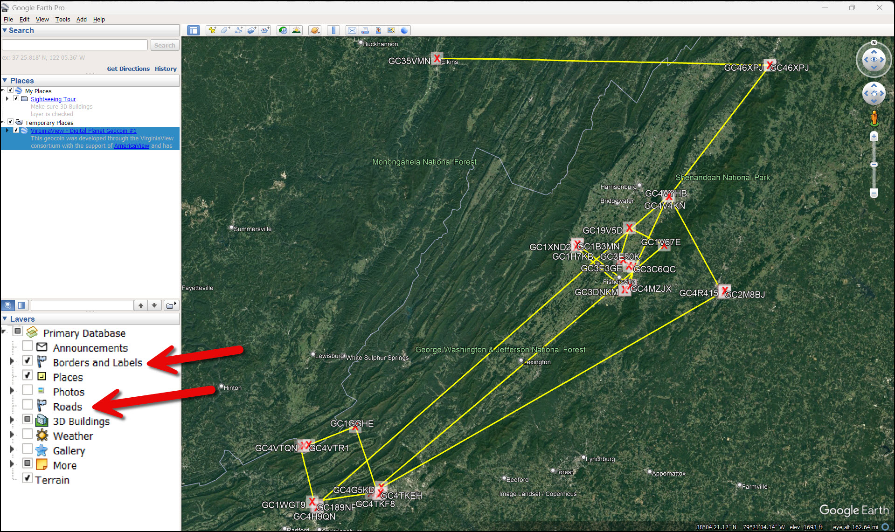This screenshot has width=895, height=532.
Task: Enable the Photos layer checkbox
Action: [28, 390]
